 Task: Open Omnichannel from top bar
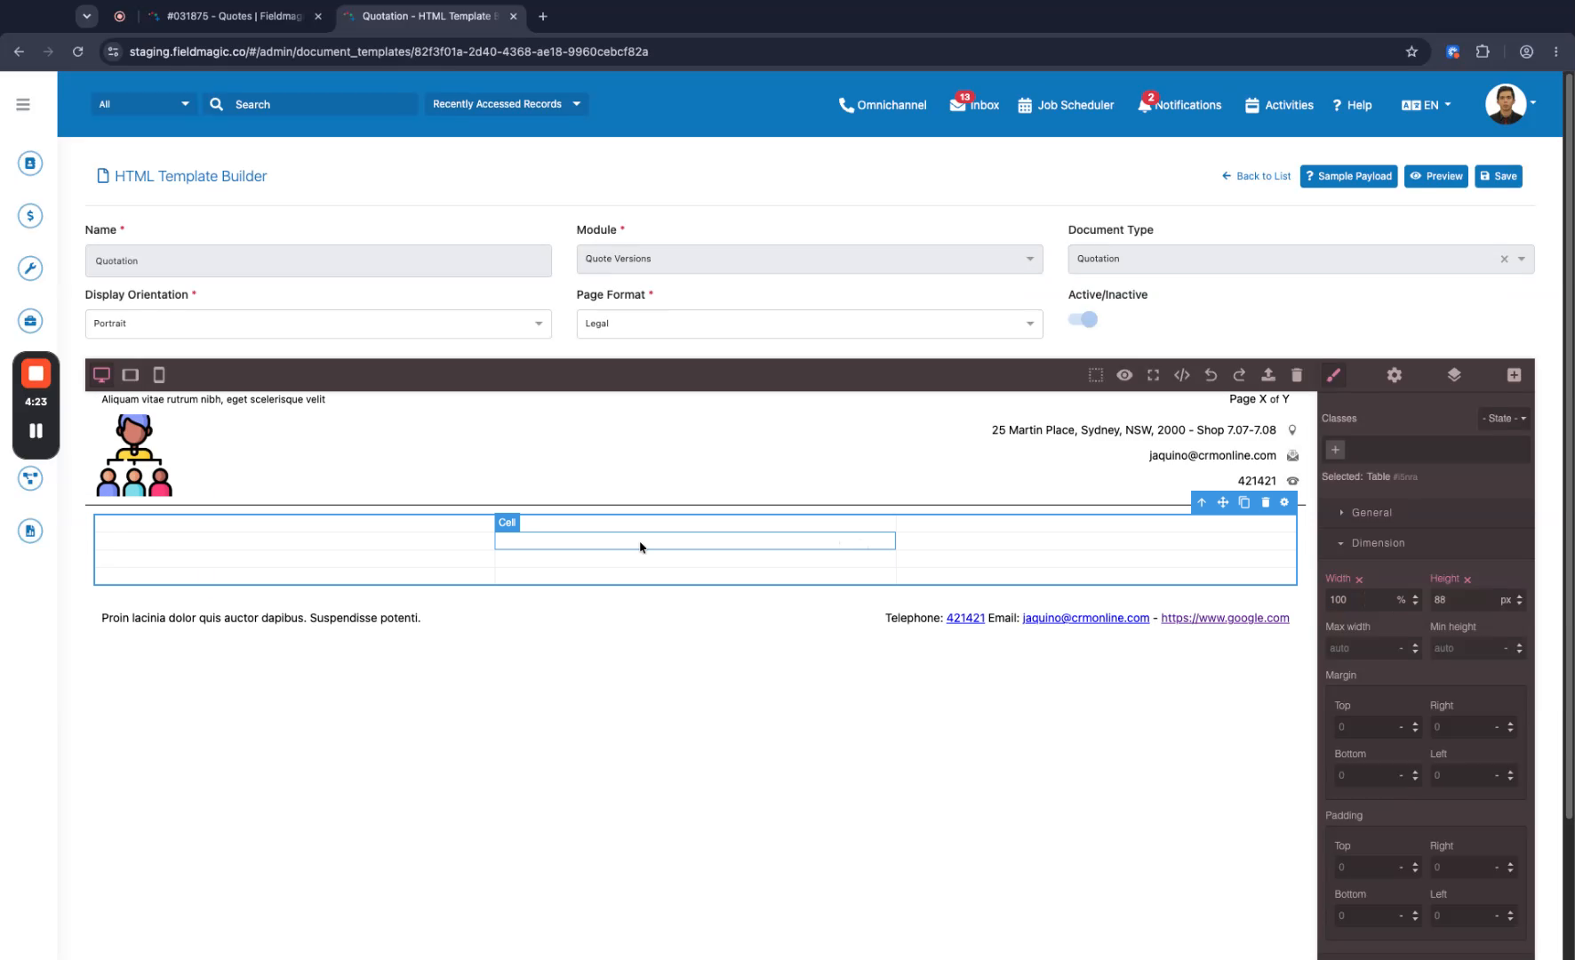(x=883, y=105)
